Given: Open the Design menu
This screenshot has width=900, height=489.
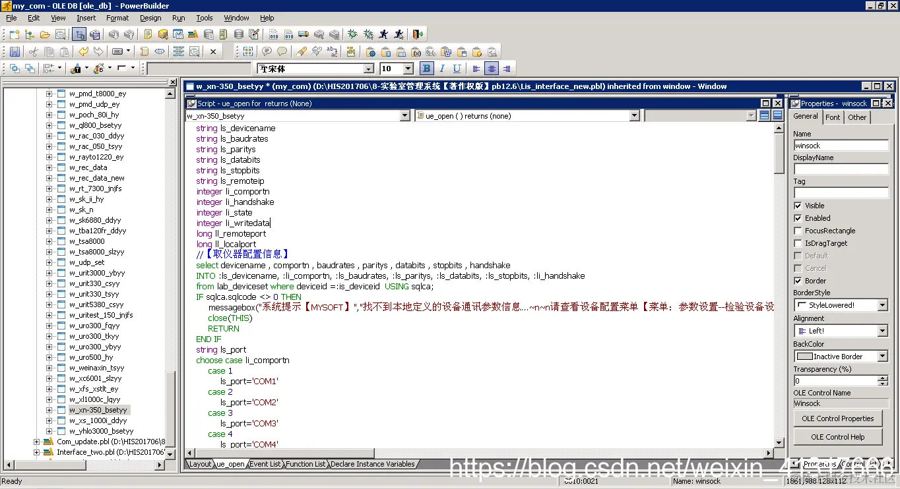Looking at the screenshot, I should coord(150,18).
